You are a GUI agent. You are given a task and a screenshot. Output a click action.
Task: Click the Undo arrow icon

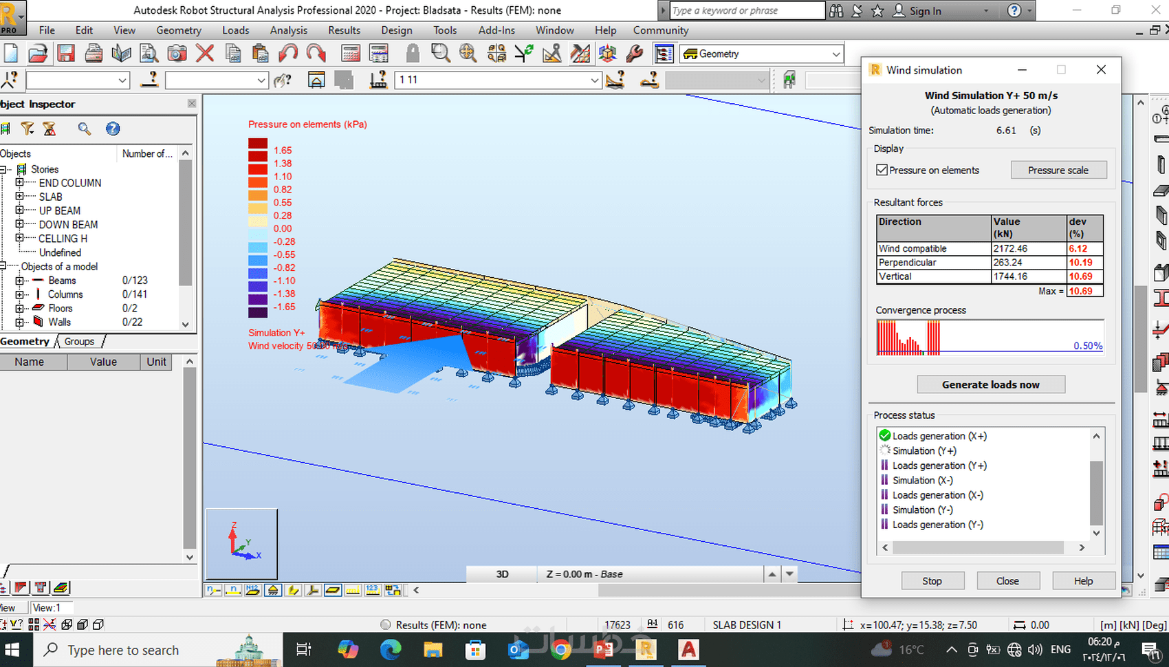(288, 54)
